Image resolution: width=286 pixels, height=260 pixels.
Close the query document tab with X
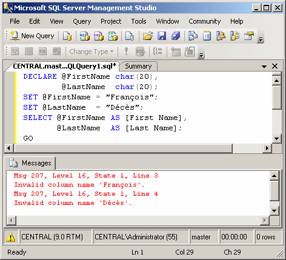(x=274, y=66)
